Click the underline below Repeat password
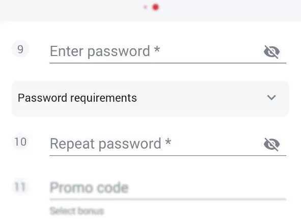 click(x=168, y=155)
